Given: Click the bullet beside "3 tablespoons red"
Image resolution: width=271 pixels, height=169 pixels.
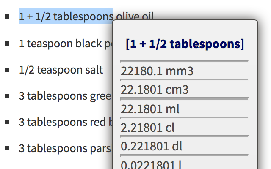Looking at the screenshot, I should [x=7, y=122].
